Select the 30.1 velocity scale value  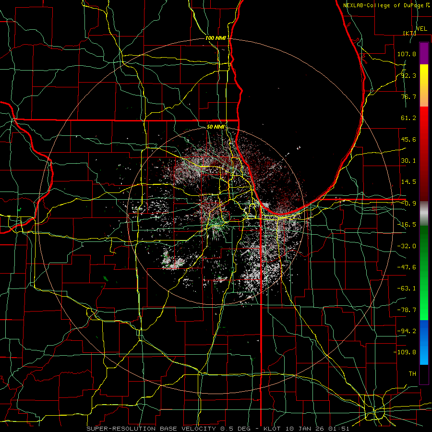click(x=408, y=161)
